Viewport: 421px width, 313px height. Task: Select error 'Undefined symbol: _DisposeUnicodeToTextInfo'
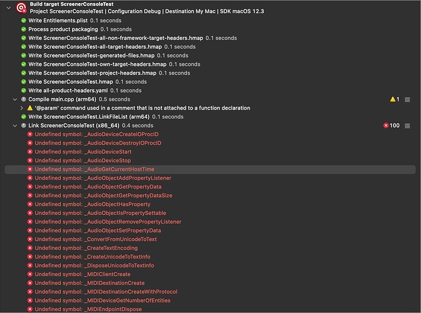[94, 265]
